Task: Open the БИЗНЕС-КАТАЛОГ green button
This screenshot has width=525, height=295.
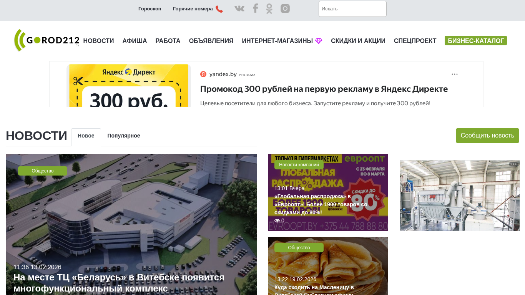Action: pyautogui.click(x=476, y=41)
